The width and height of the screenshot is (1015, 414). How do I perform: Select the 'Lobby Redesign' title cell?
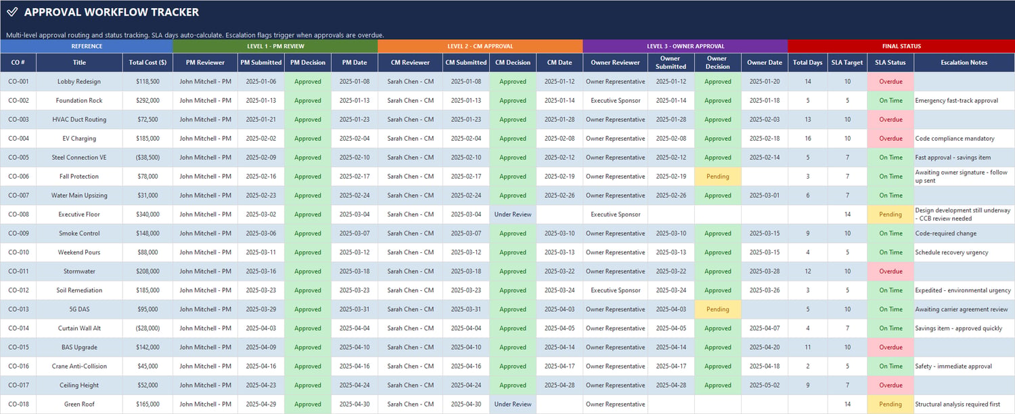[80, 81]
